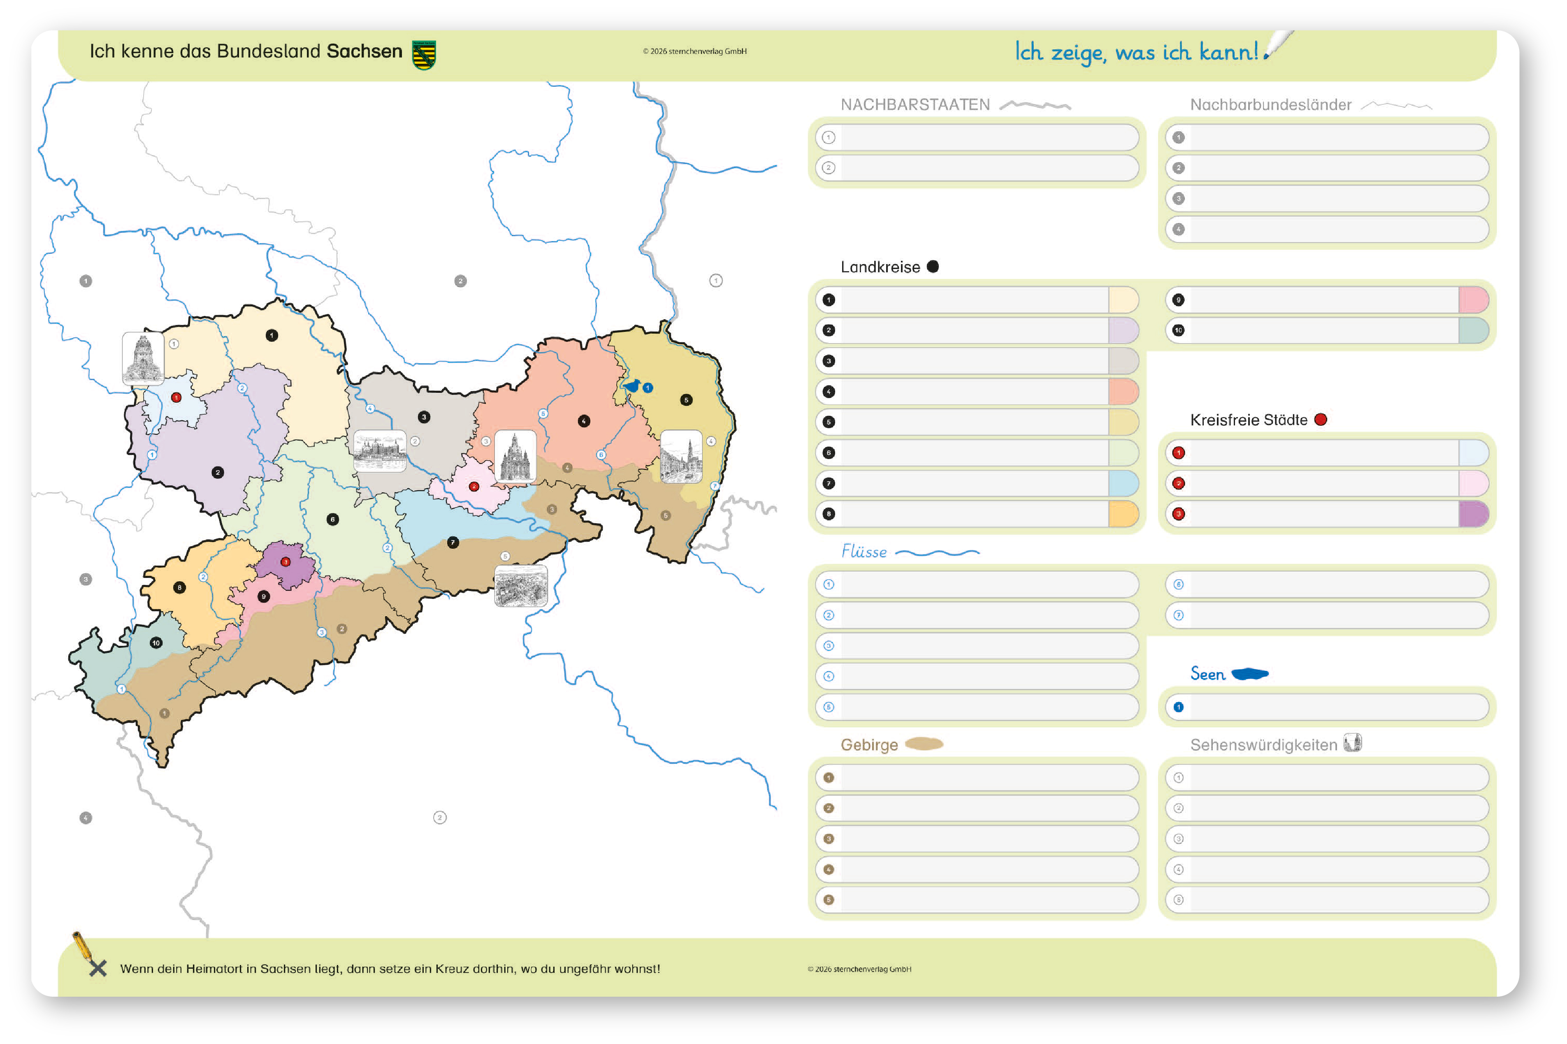Click the Sachsen coat of arms icon

tap(424, 55)
